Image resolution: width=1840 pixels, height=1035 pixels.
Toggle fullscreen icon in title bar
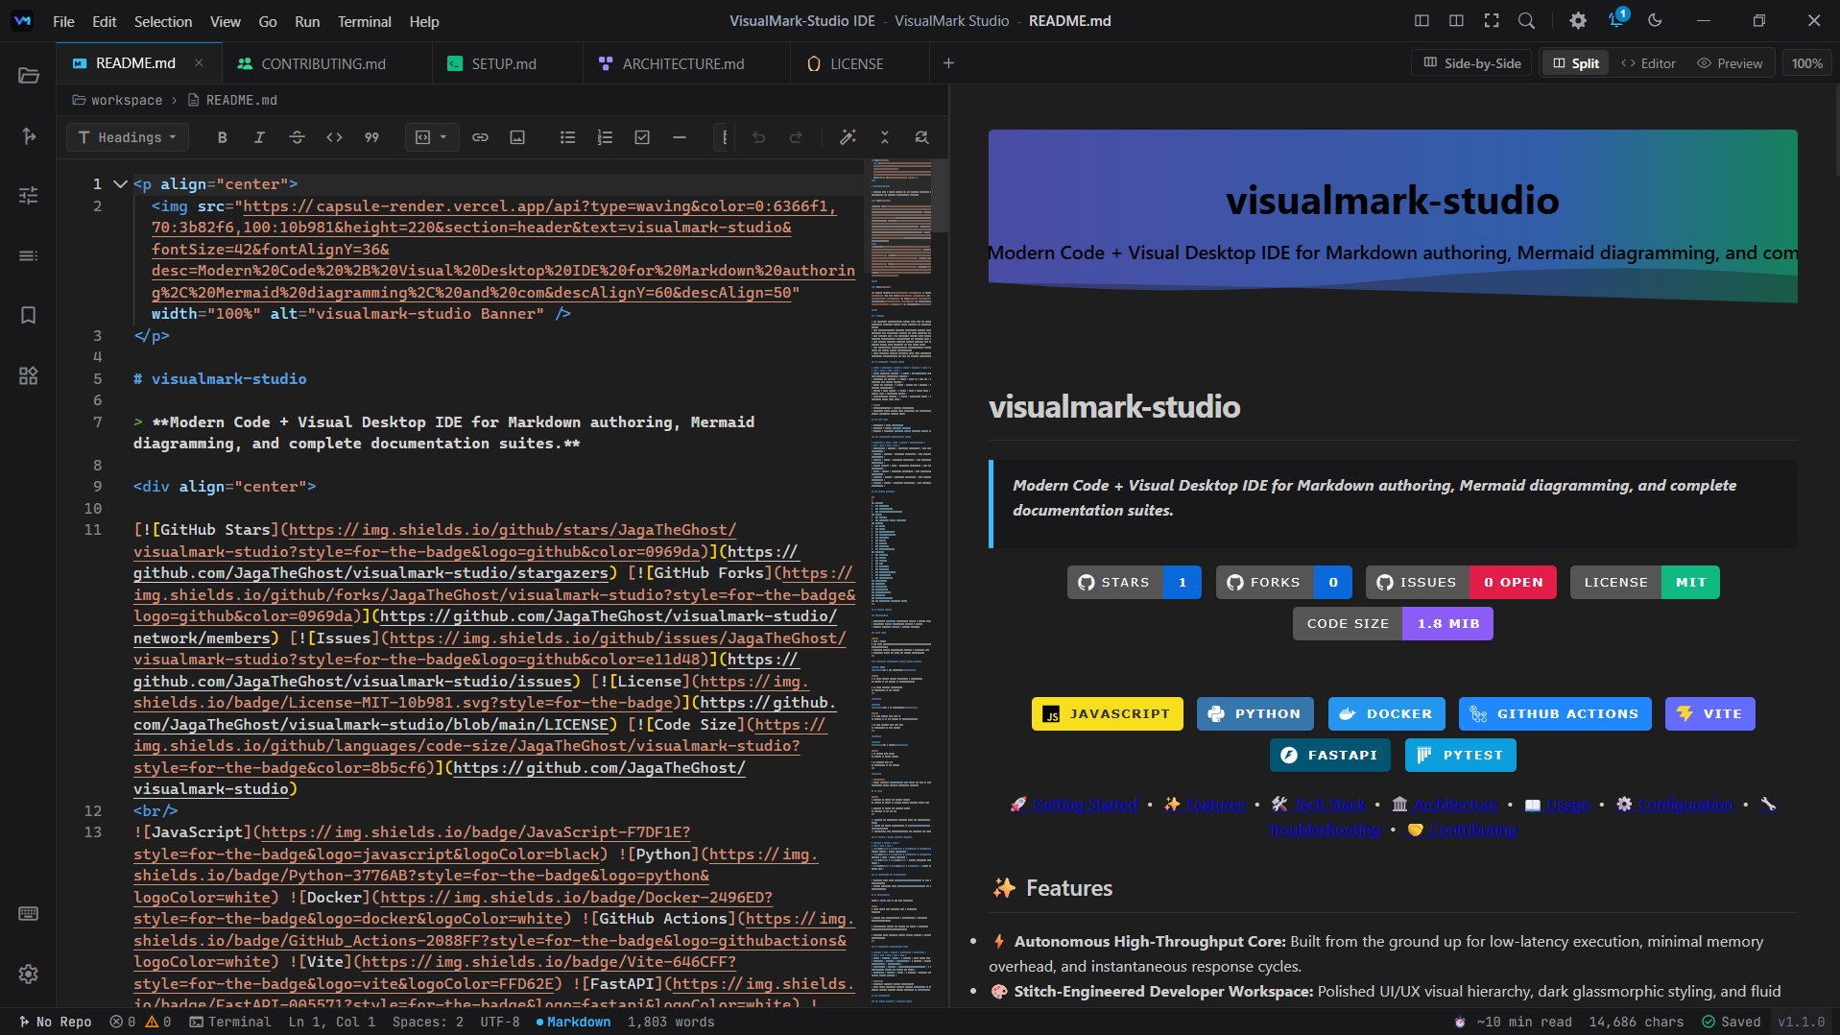(1492, 20)
